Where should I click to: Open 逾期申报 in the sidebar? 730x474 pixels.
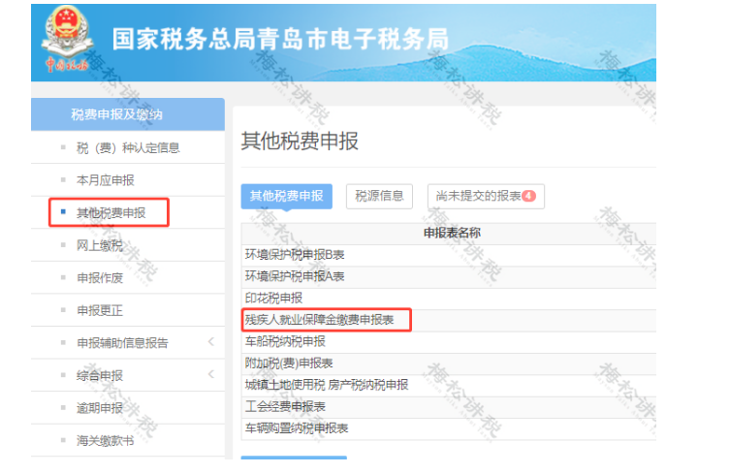[100, 408]
